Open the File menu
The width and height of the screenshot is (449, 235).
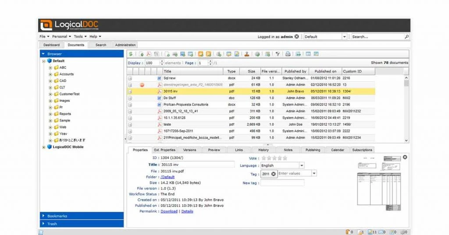coord(44,37)
